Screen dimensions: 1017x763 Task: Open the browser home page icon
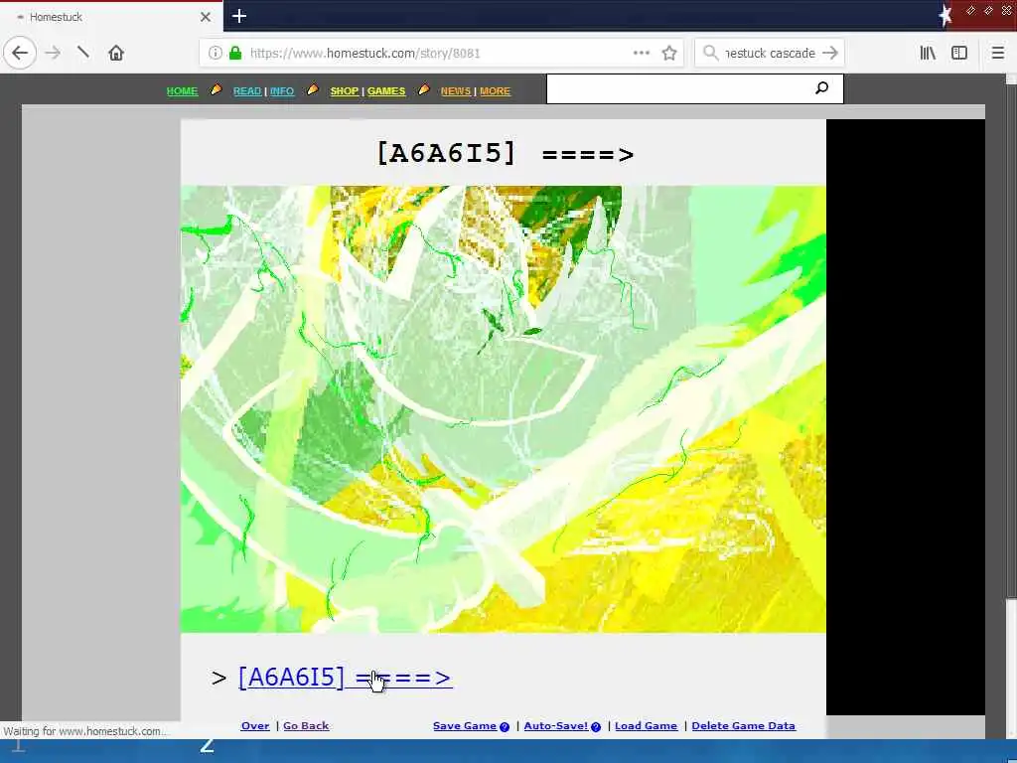coord(116,53)
